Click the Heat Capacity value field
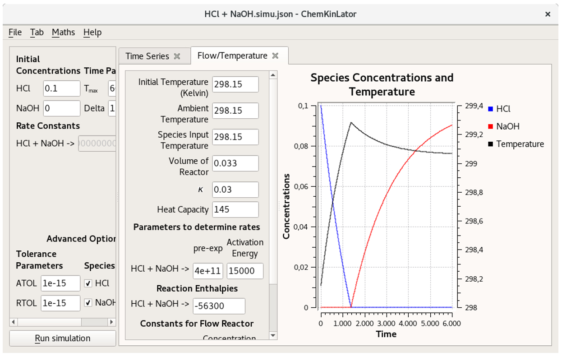 pyautogui.click(x=235, y=209)
